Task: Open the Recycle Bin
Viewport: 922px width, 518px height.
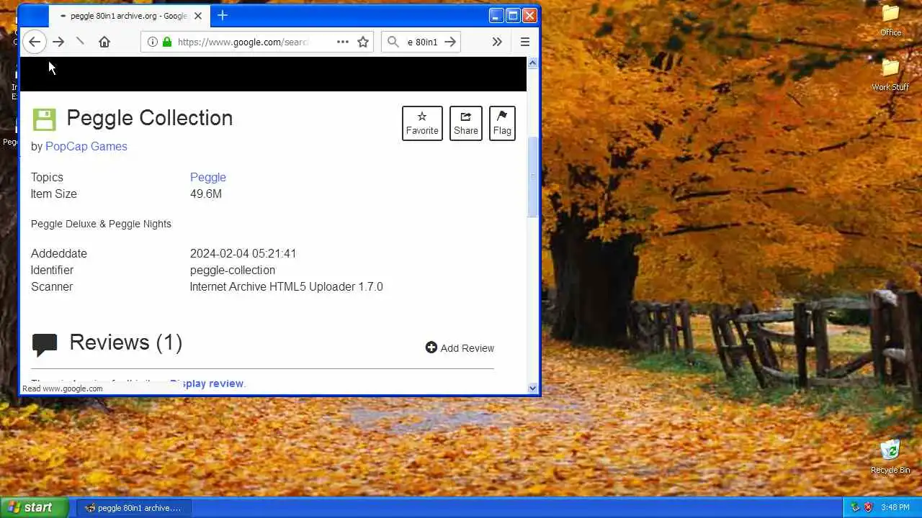Action: tap(890, 457)
